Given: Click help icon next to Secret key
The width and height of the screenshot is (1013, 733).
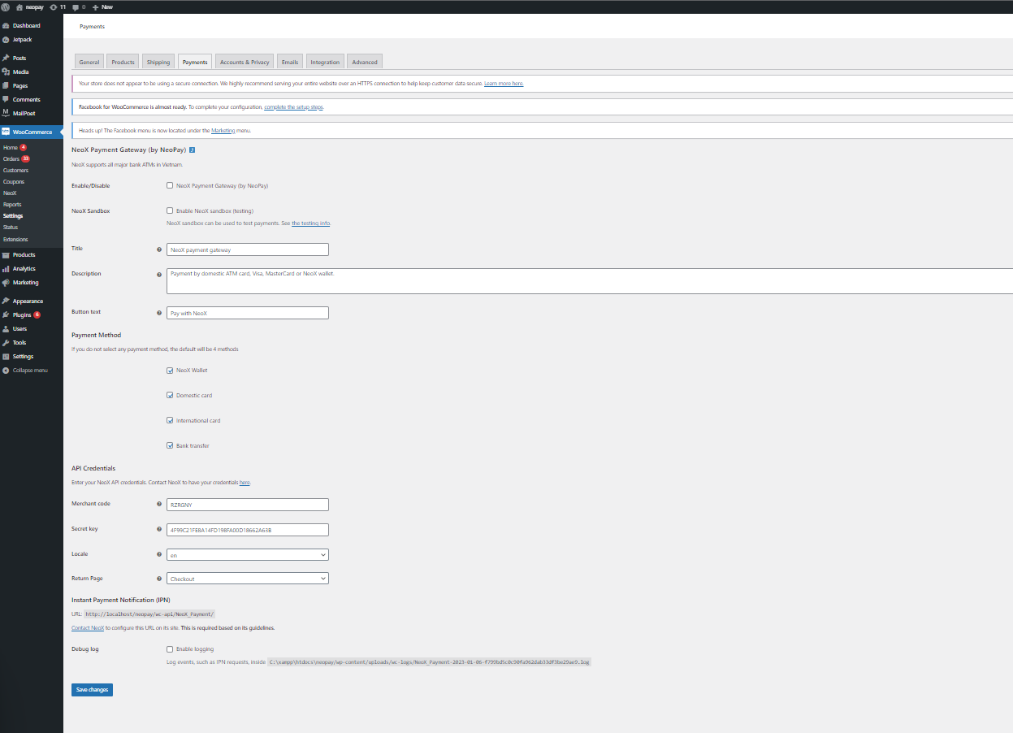Looking at the screenshot, I should click(159, 530).
